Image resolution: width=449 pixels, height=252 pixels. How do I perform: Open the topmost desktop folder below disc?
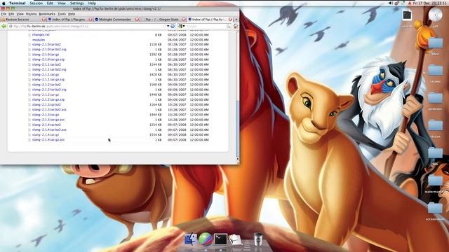tap(436, 43)
